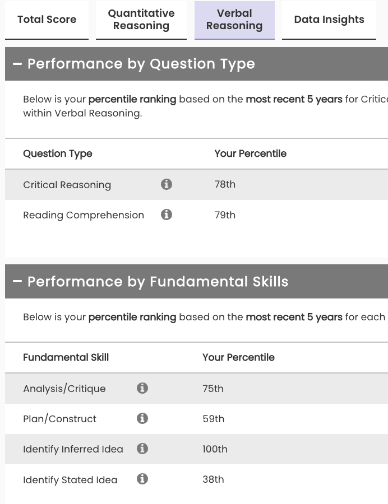Click the Plan/Construct row label
388x504 pixels.
[x=60, y=419]
